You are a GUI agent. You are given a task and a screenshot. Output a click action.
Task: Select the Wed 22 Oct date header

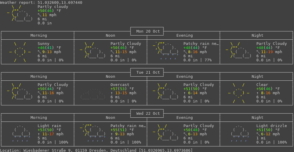(x=147, y=114)
